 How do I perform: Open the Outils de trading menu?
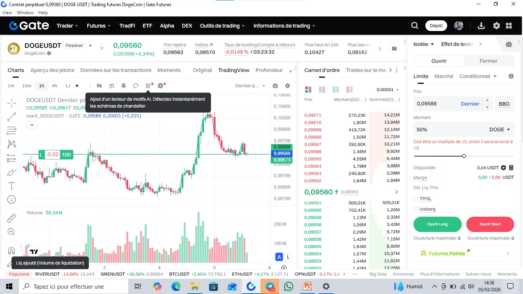pos(222,26)
